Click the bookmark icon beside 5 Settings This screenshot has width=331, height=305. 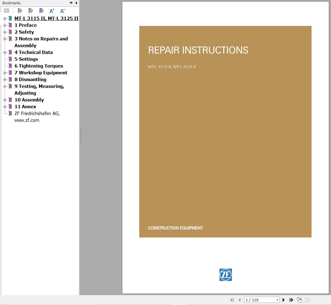pos(10,59)
